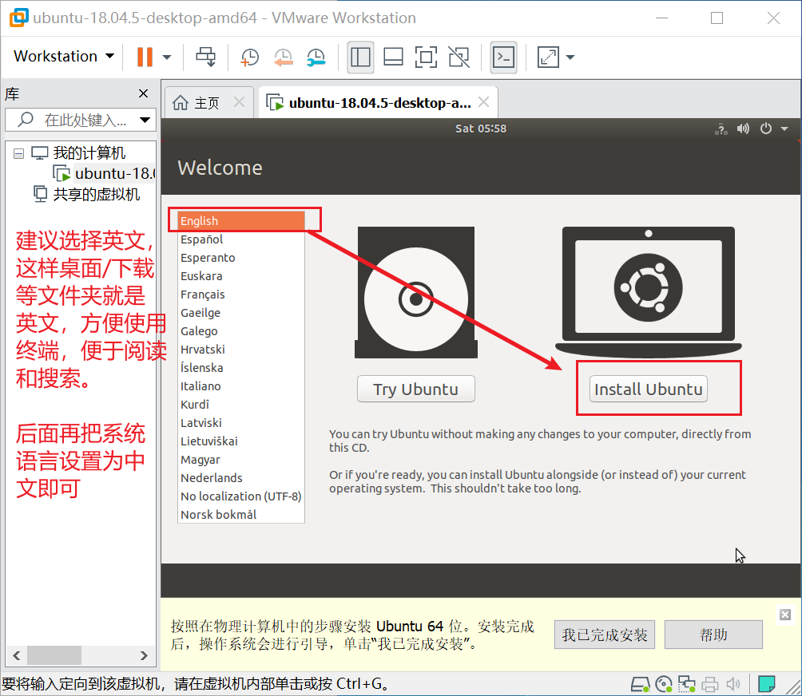Viewport: 802px width, 696px height.
Task: Click the network adapter status icon
Action: tap(686, 684)
